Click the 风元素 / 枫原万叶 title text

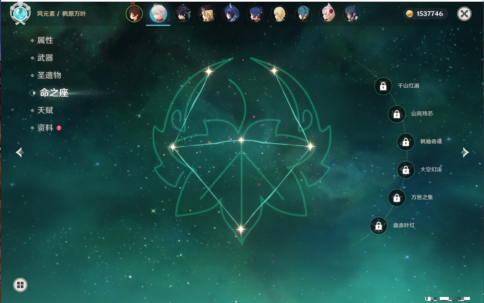[x=61, y=14]
